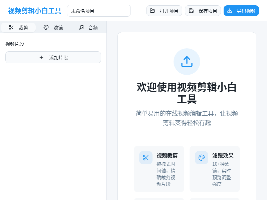Click the plus icon inside 添加片段

[x=41, y=57]
